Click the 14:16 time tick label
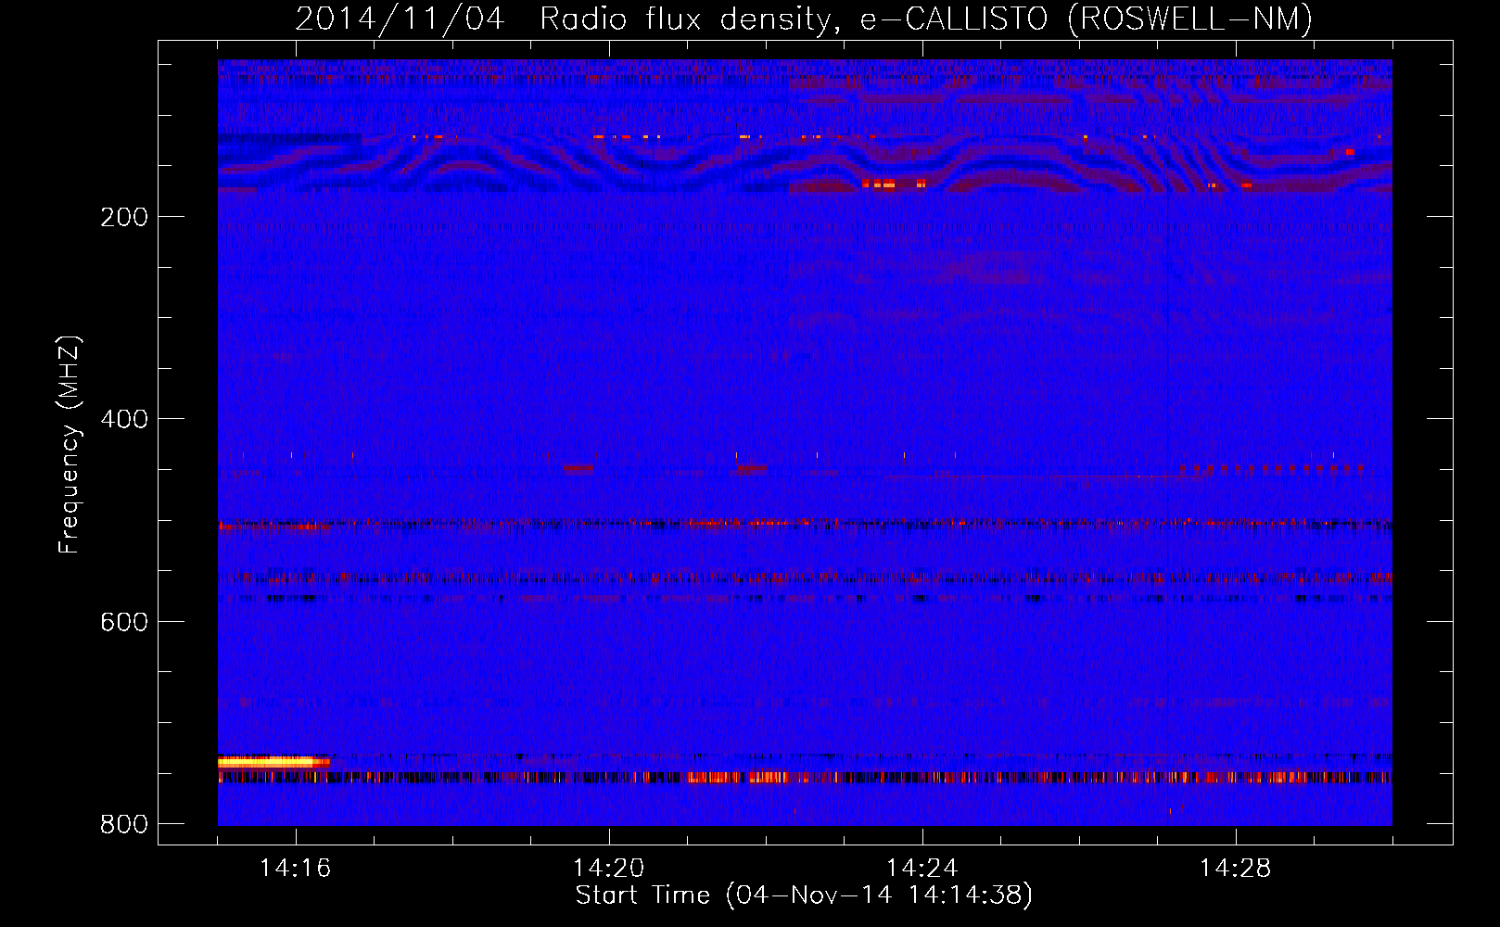Image resolution: width=1500 pixels, height=927 pixels. click(x=296, y=868)
